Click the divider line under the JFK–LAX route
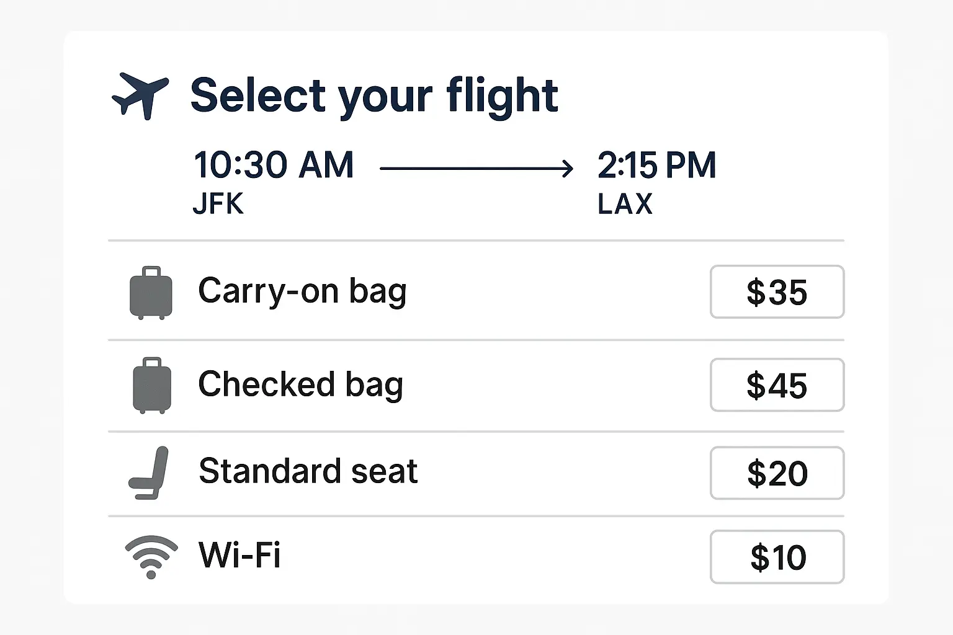The image size is (953, 635). [x=476, y=240]
